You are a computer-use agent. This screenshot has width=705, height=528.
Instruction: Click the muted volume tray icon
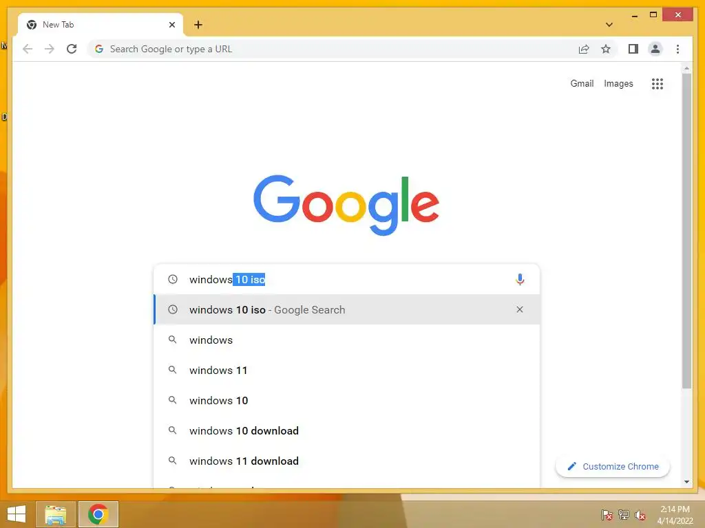tap(640, 515)
